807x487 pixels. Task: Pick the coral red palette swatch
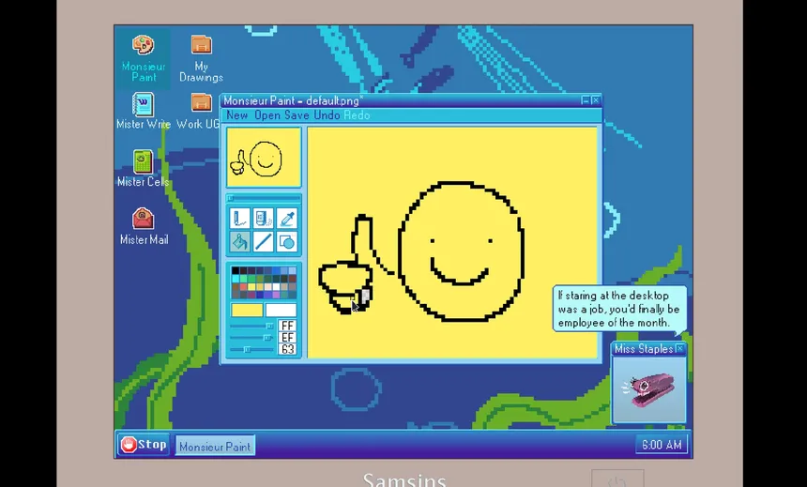(243, 287)
